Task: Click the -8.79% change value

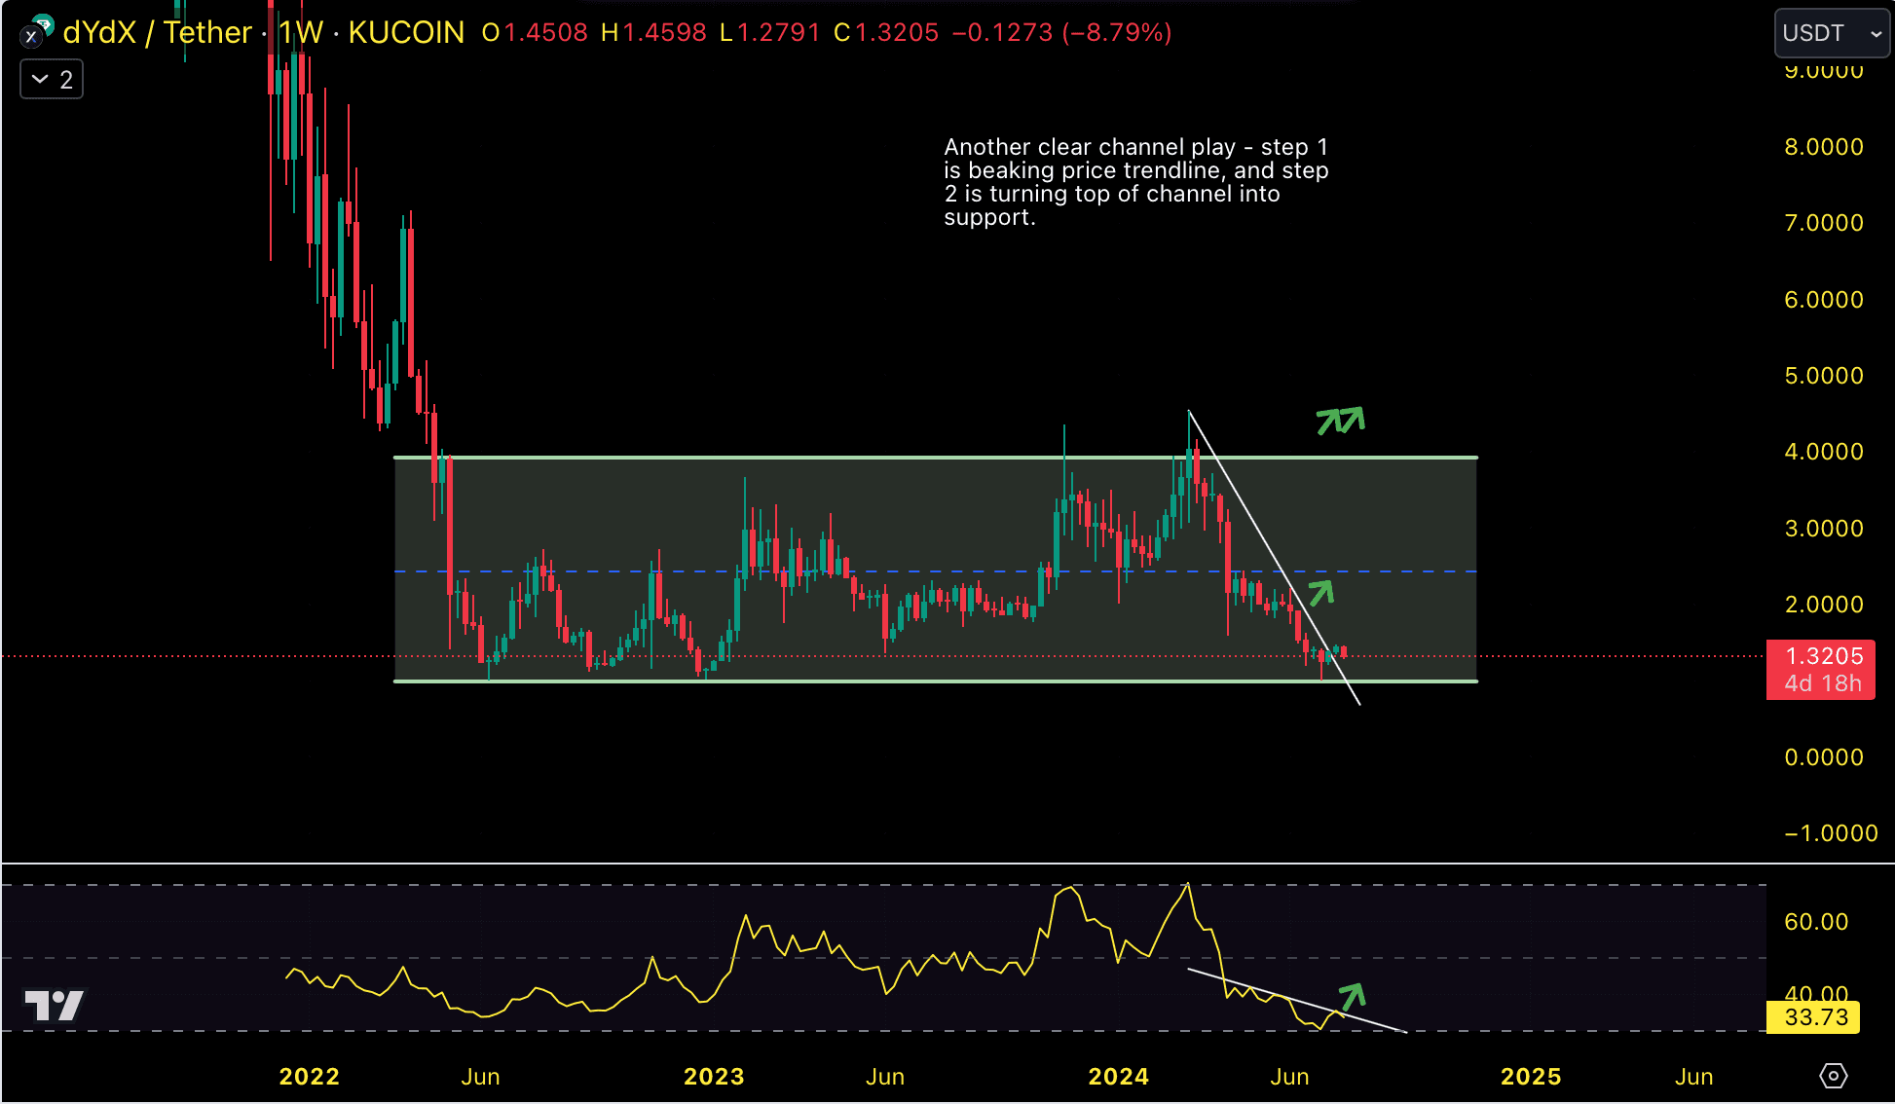Action: click(x=1117, y=33)
